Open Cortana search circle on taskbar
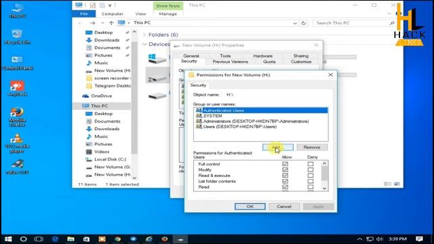Image resolution: width=434 pixels, height=244 pixels. point(24,239)
